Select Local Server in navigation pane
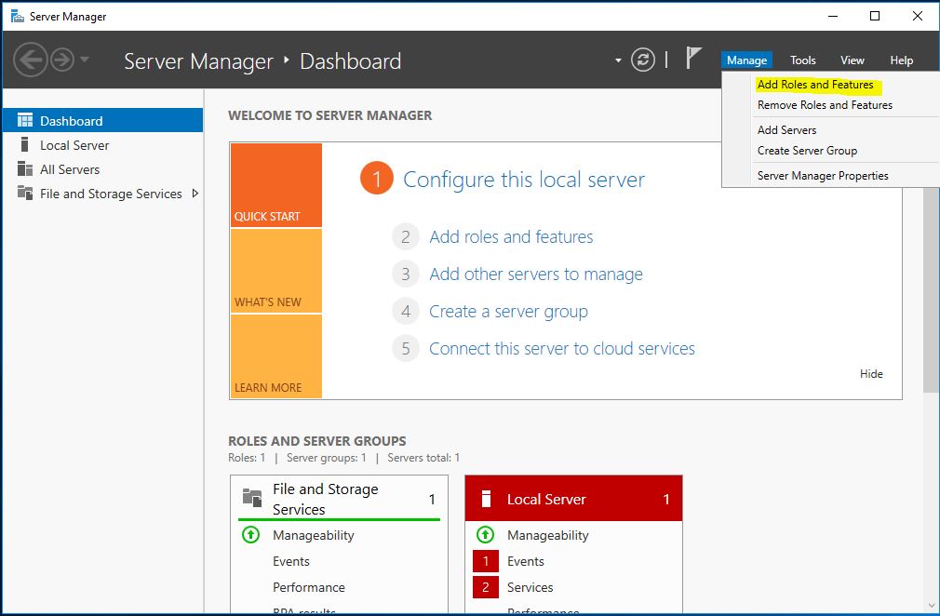Viewport: 940px width, 616px height. 102,145
